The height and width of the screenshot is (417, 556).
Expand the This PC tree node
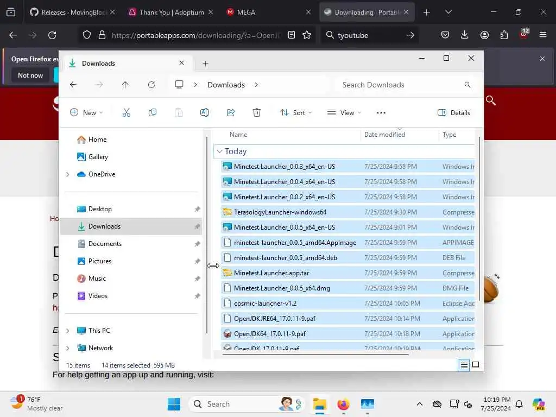[x=67, y=331]
